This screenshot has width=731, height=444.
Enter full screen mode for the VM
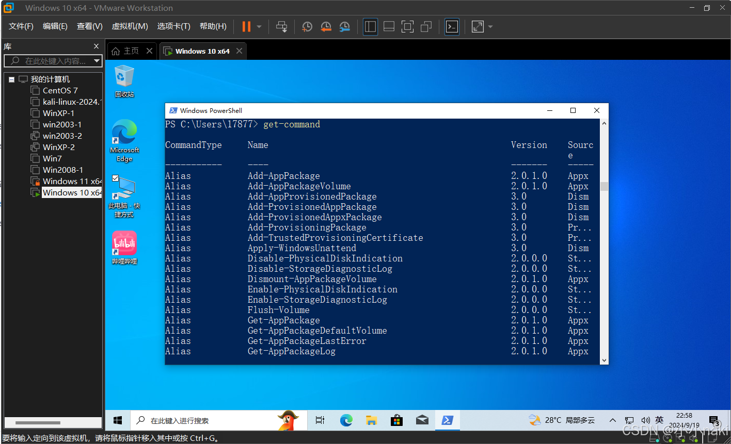(x=407, y=26)
